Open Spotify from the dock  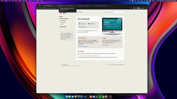tap(100, 97)
